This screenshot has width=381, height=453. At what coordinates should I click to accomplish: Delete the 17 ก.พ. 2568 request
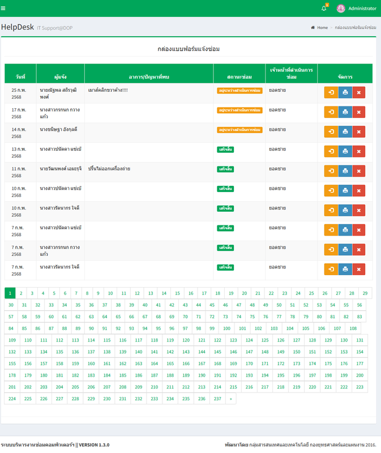(359, 112)
